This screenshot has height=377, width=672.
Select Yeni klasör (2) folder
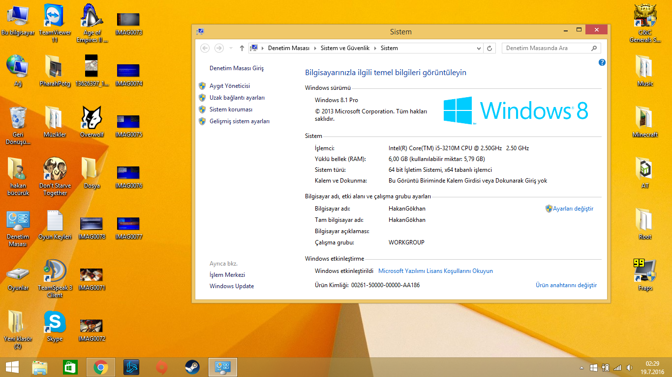point(18,330)
